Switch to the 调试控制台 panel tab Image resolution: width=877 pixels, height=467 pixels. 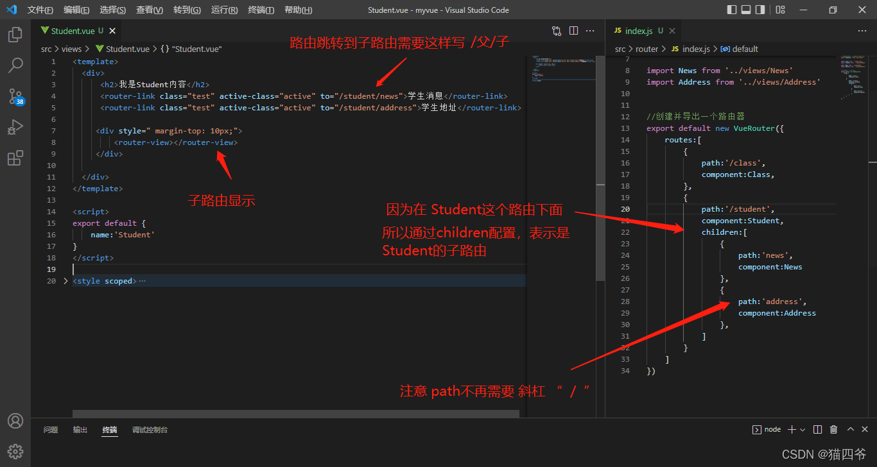pyautogui.click(x=150, y=430)
